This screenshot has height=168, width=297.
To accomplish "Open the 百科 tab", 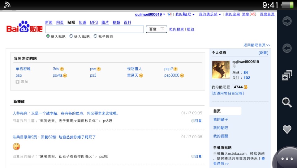I will (x=127, y=23).
